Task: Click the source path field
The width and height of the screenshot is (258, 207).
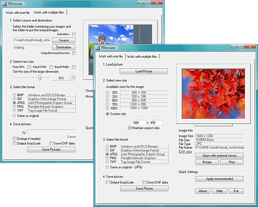Action: [32, 40]
